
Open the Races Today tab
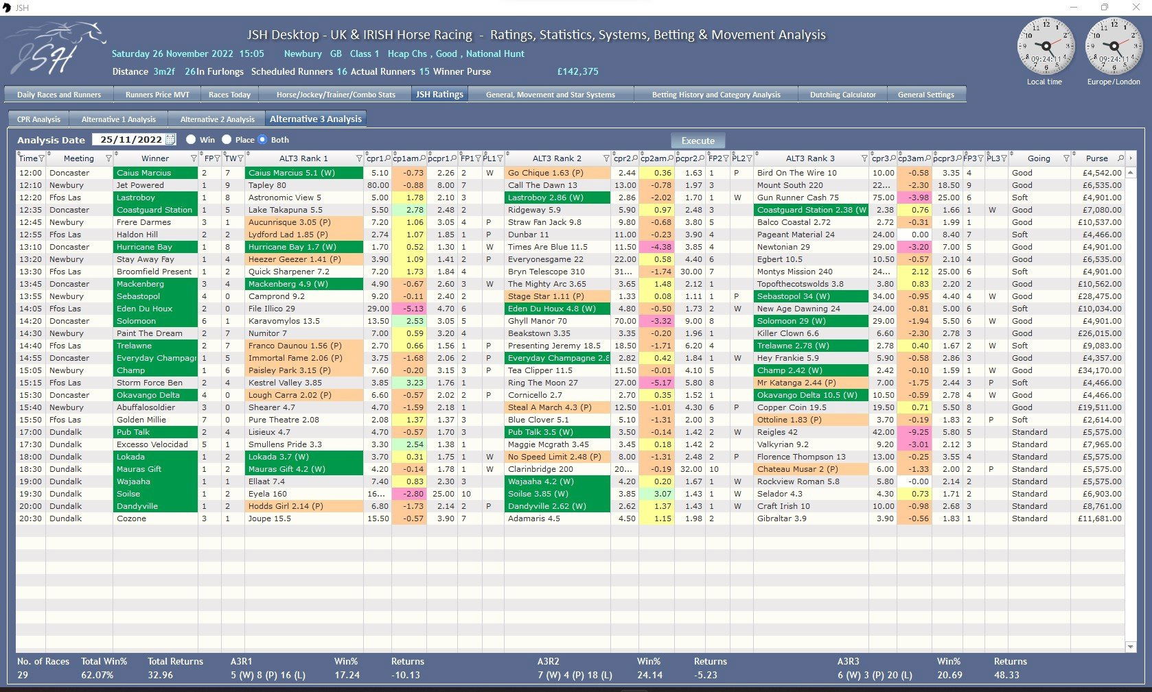229,95
